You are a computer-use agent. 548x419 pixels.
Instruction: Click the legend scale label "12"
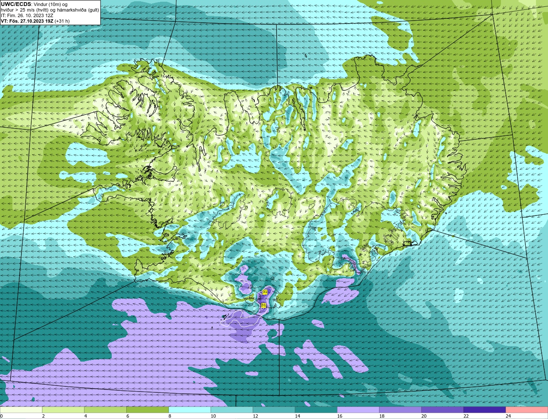pyautogui.click(x=256, y=416)
